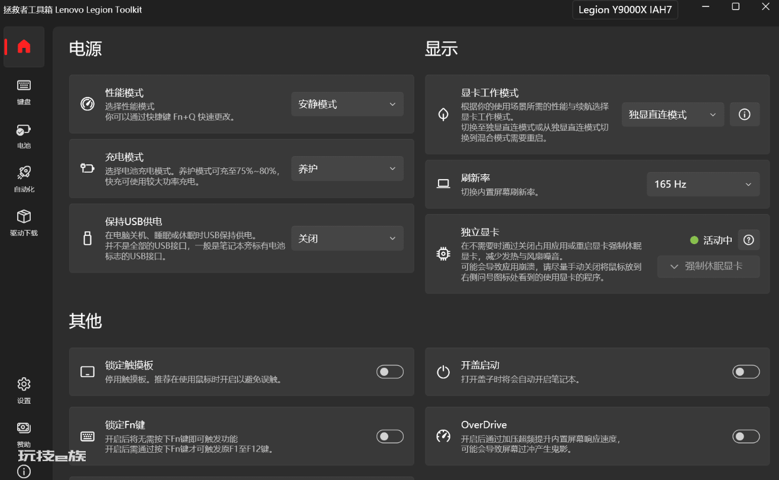Click the 锁定触摸板 row title
The image size is (779, 480).
[x=129, y=365]
